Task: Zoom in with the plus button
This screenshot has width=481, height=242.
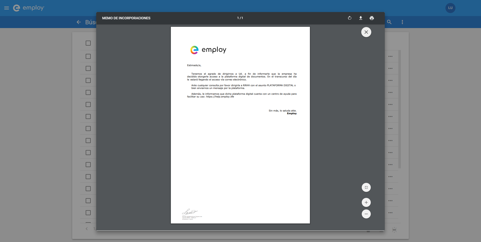Action: 366,202
